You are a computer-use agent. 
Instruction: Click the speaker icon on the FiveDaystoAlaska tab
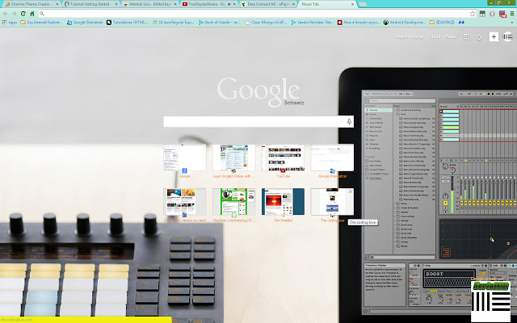coord(229,4)
